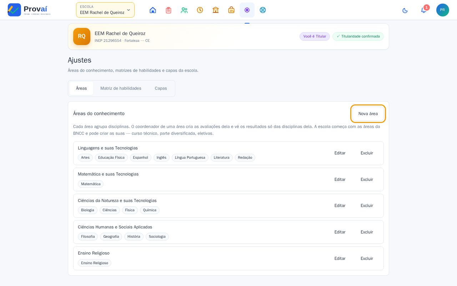Delete Ciências da Natureza area
This screenshot has width=457, height=286.
(367, 206)
